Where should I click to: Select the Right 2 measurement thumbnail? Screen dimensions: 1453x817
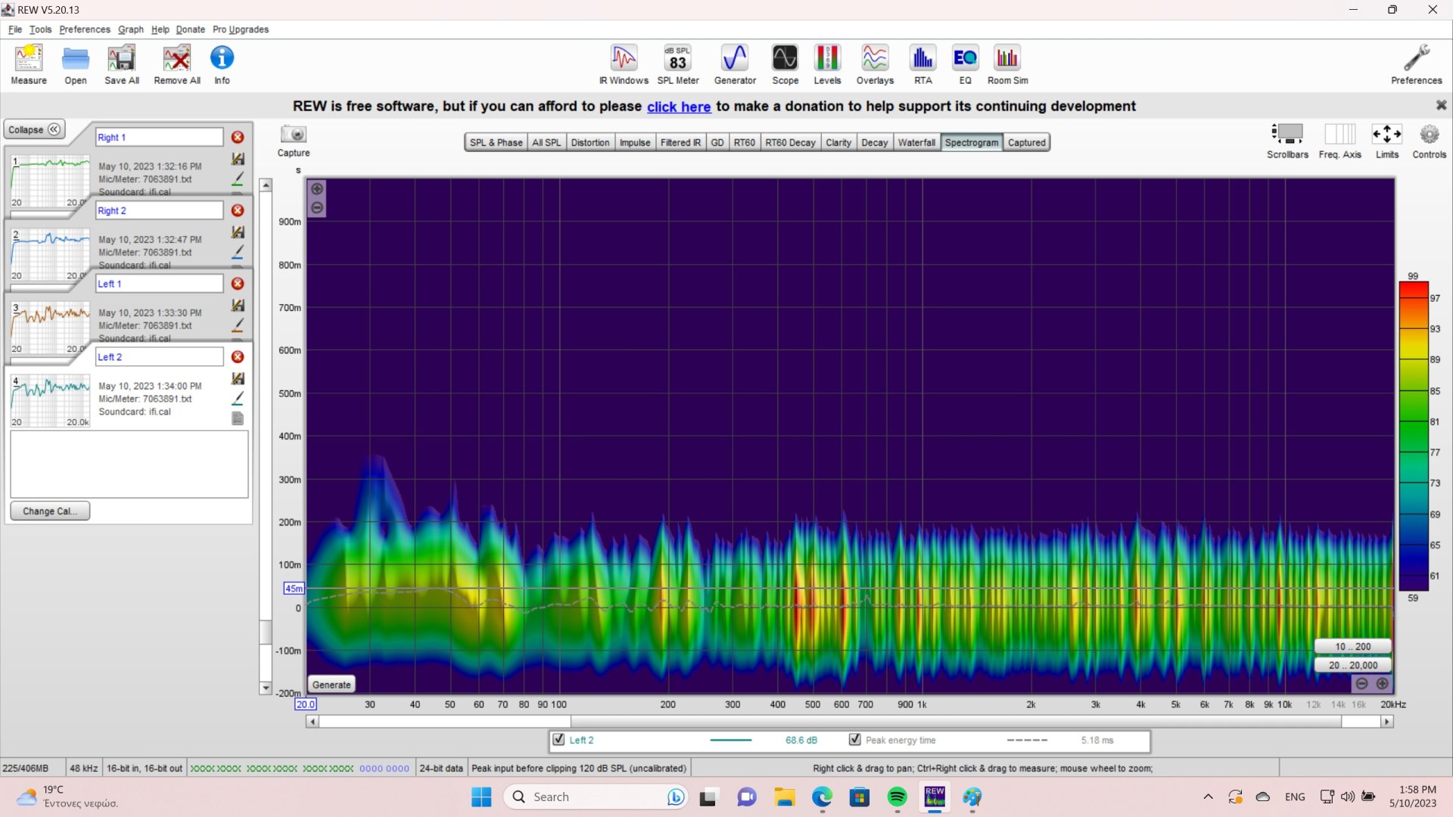[50, 254]
